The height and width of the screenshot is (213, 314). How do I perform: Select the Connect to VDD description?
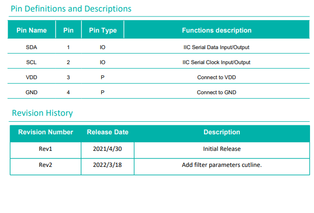(216, 77)
